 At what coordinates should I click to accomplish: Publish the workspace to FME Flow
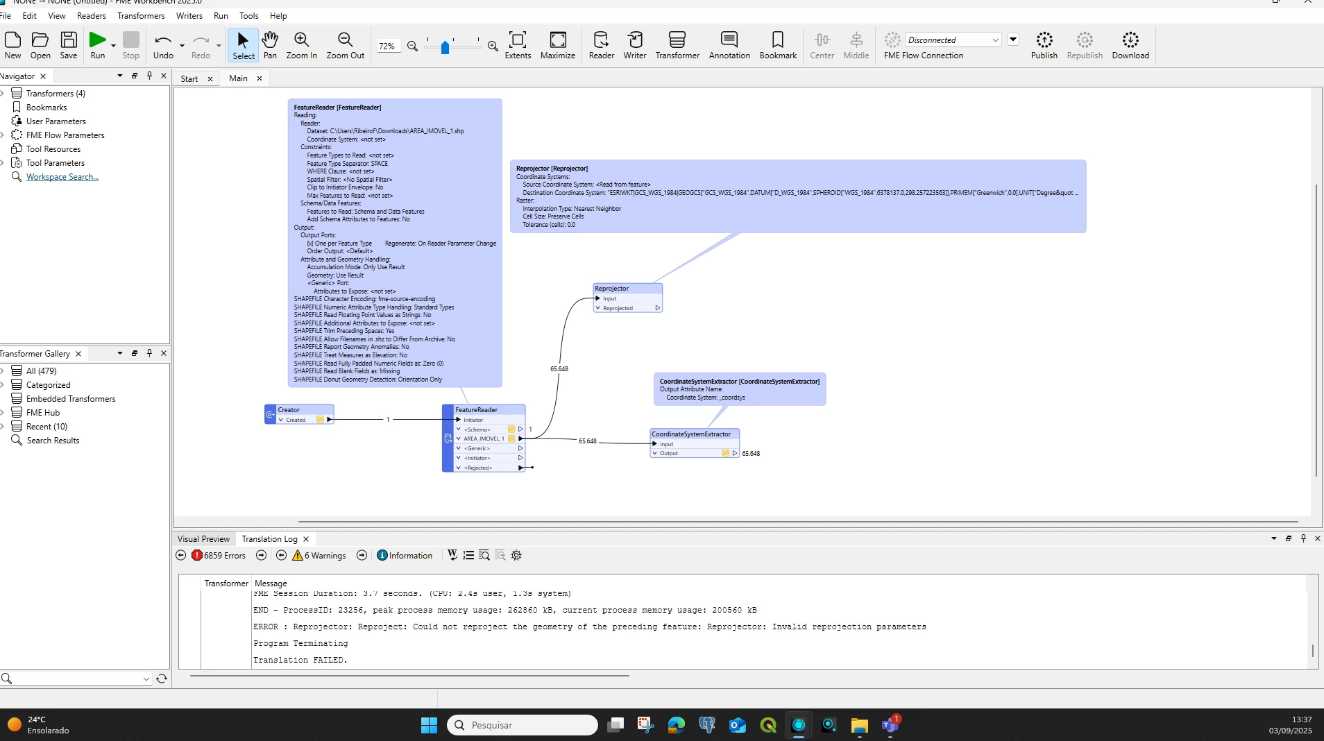click(1044, 46)
